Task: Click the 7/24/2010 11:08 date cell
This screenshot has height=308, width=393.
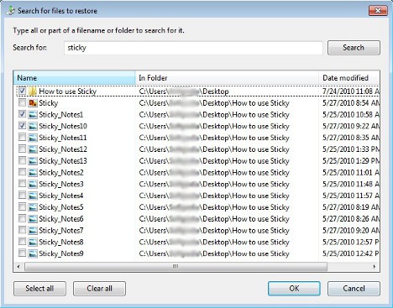Action: [x=351, y=91]
